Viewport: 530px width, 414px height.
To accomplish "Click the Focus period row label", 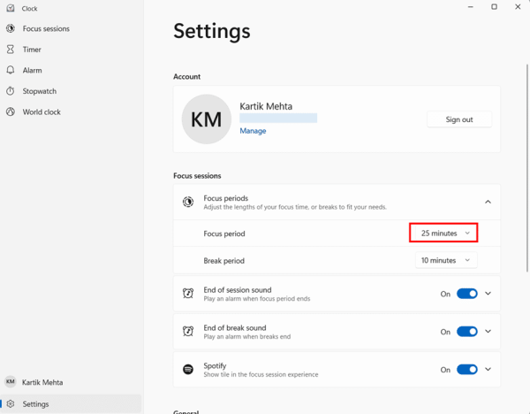I will (x=224, y=234).
